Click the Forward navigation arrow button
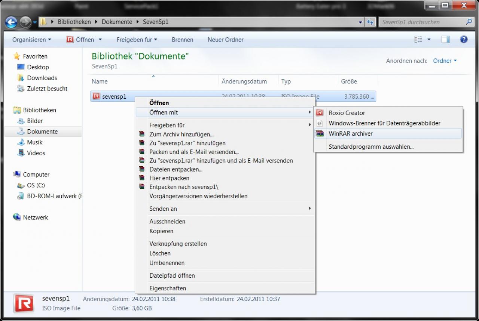The image size is (479, 321). (25, 22)
